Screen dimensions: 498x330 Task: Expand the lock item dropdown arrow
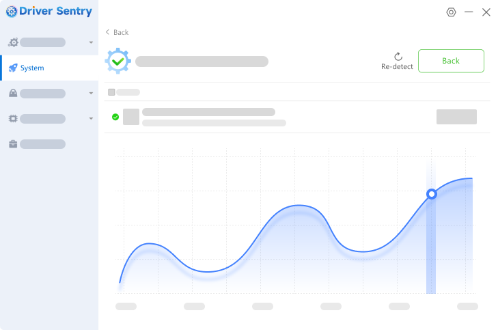click(x=91, y=93)
